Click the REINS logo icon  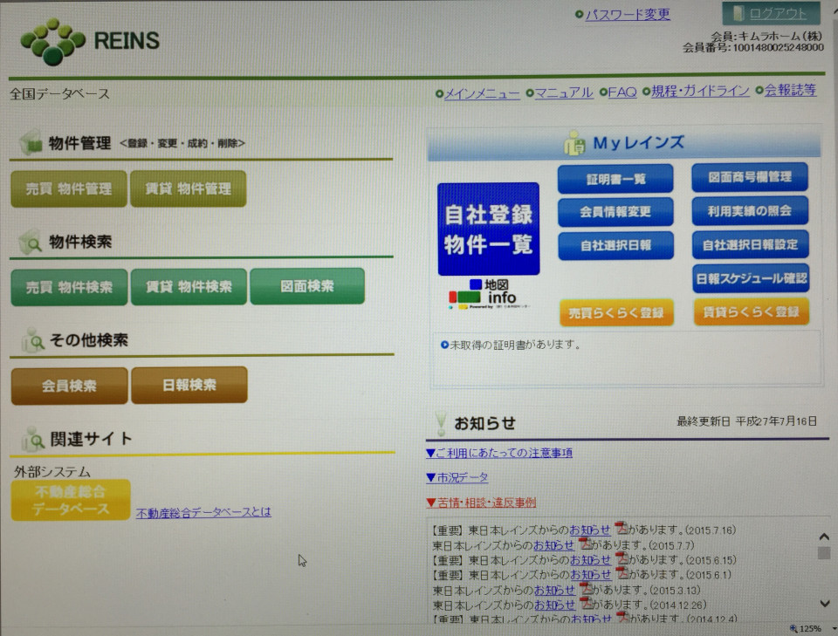52,41
